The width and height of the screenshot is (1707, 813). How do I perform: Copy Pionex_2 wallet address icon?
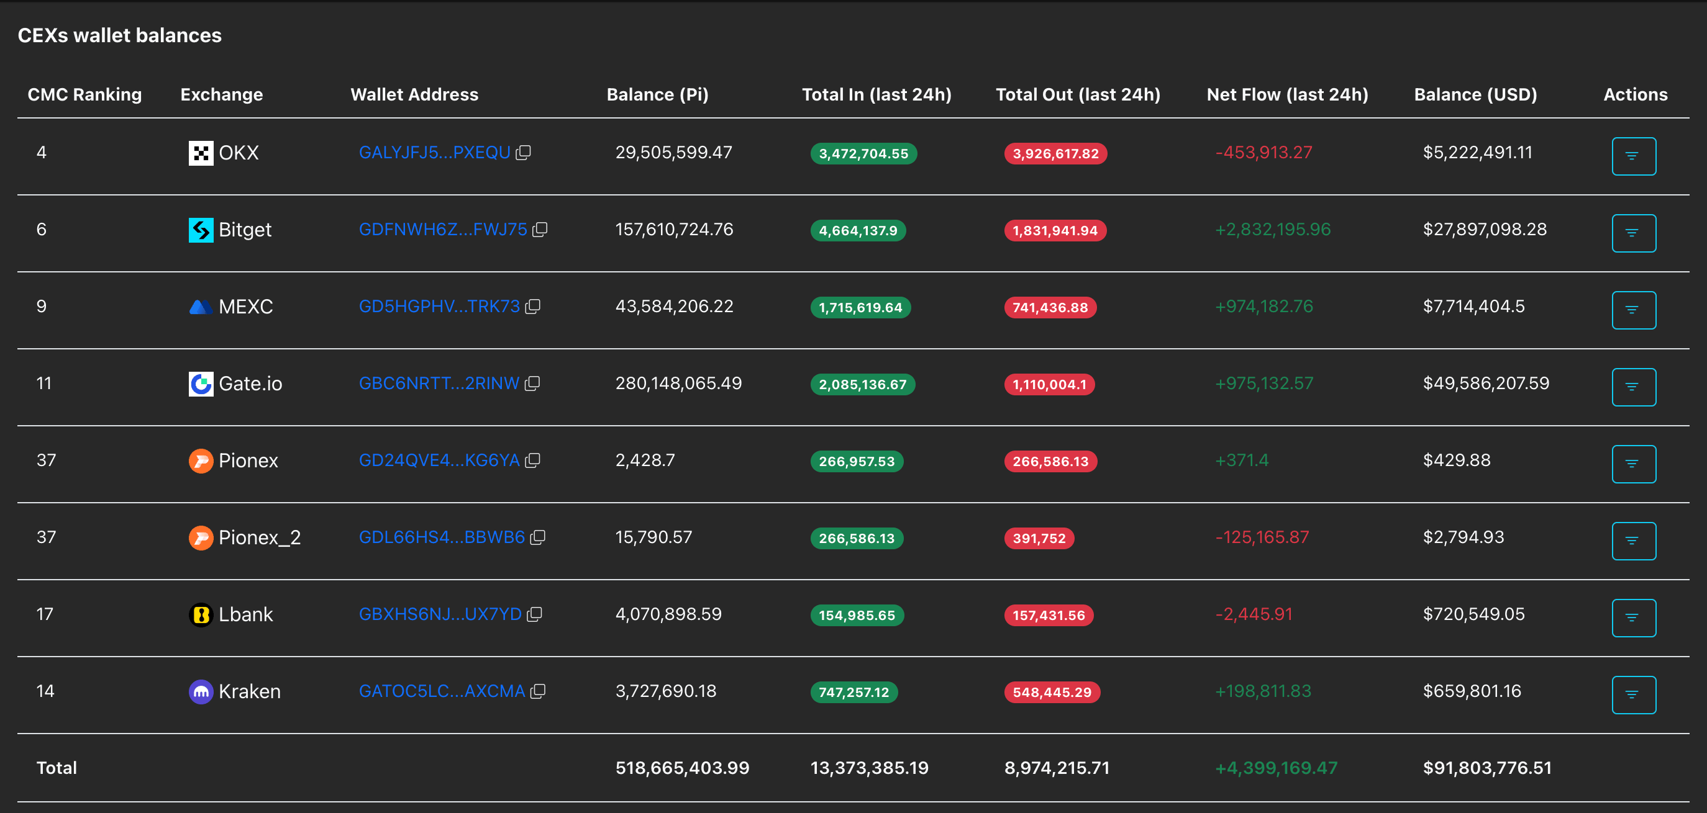tap(538, 537)
